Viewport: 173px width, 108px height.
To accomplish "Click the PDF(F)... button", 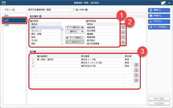I will click(x=159, y=21).
